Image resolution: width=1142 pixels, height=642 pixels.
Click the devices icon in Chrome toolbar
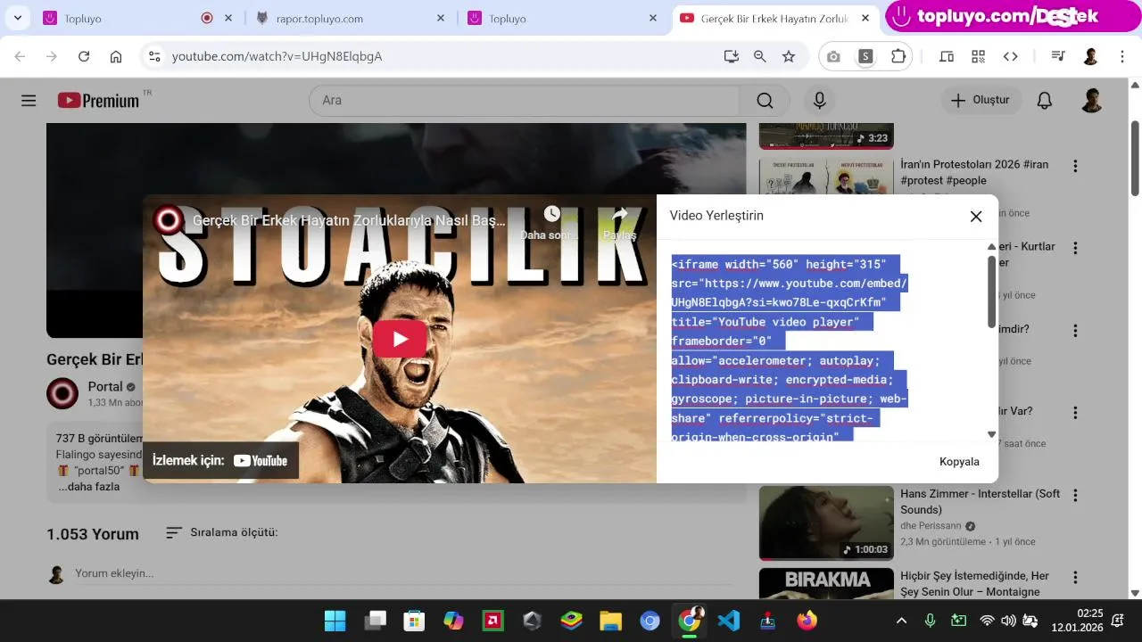pyautogui.click(x=947, y=56)
